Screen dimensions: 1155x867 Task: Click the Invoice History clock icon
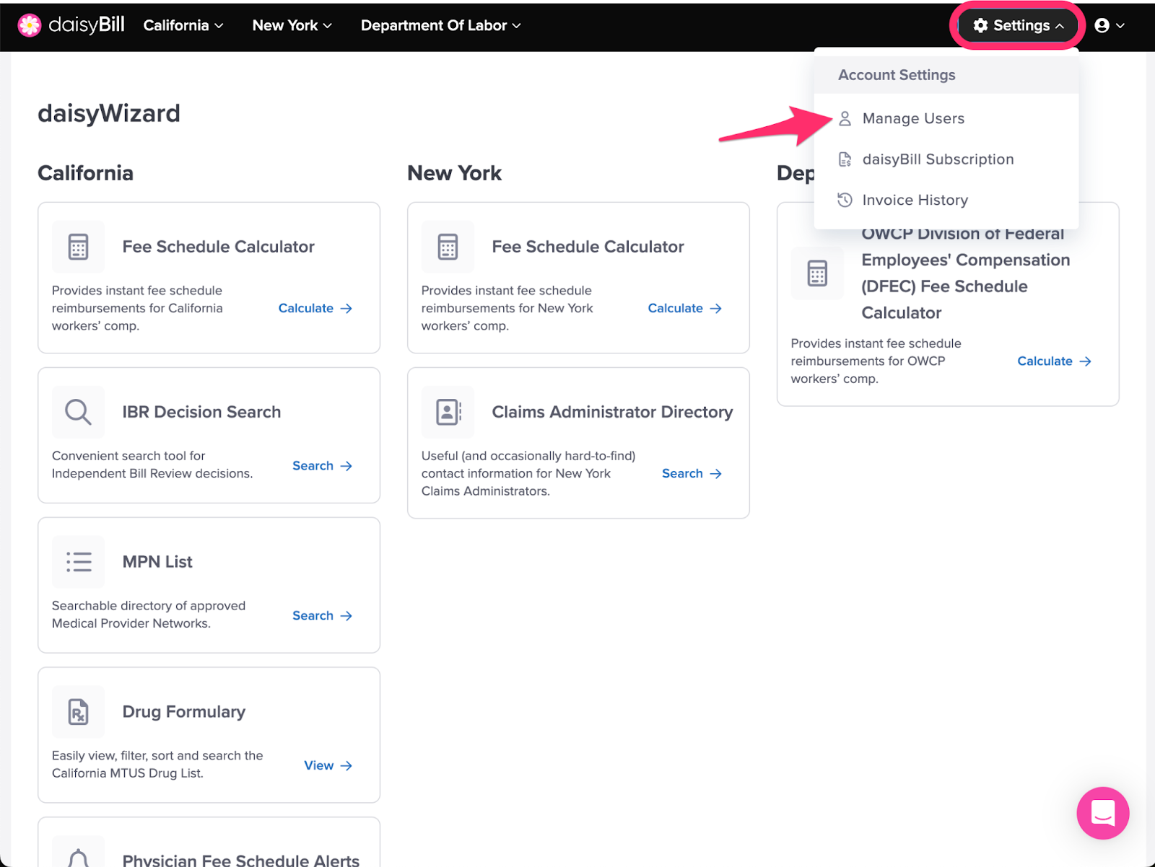click(844, 200)
